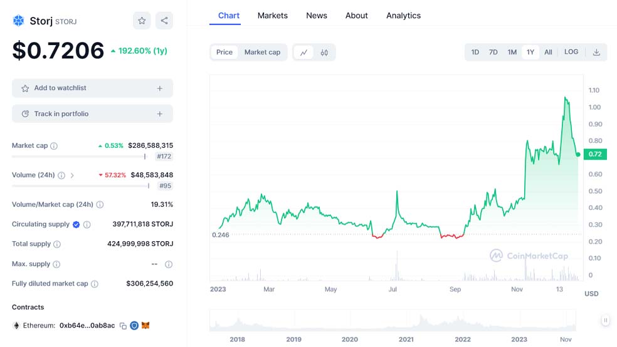Open the share icon next to Storj
This screenshot has width=617, height=347.
point(164,21)
